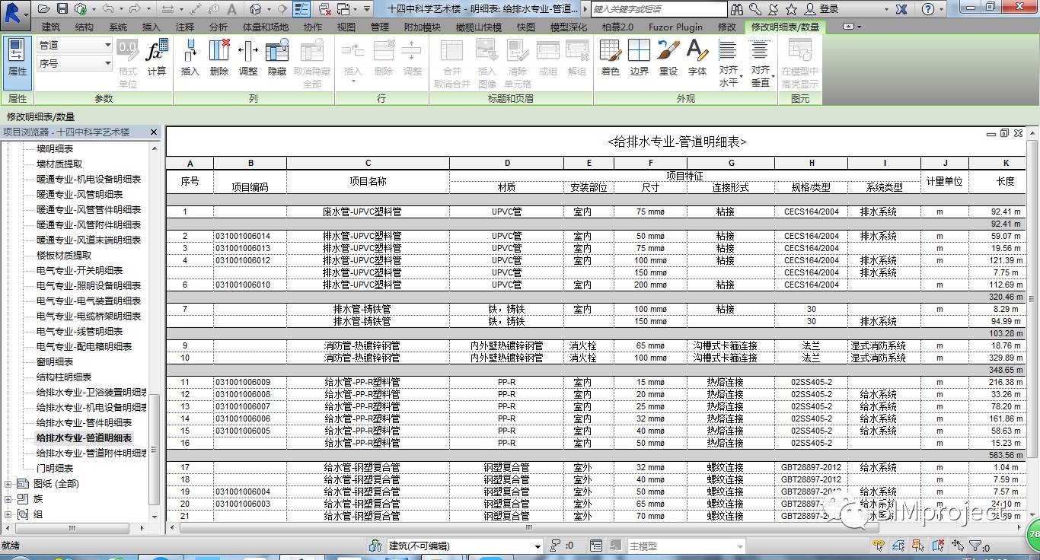Expand the 图纸 (全部) tree node
1040x560 pixels.
pyautogui.click(x=8, y=484)
